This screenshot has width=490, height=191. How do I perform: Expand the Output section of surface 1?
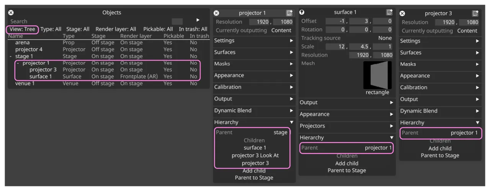coord(347,103)
